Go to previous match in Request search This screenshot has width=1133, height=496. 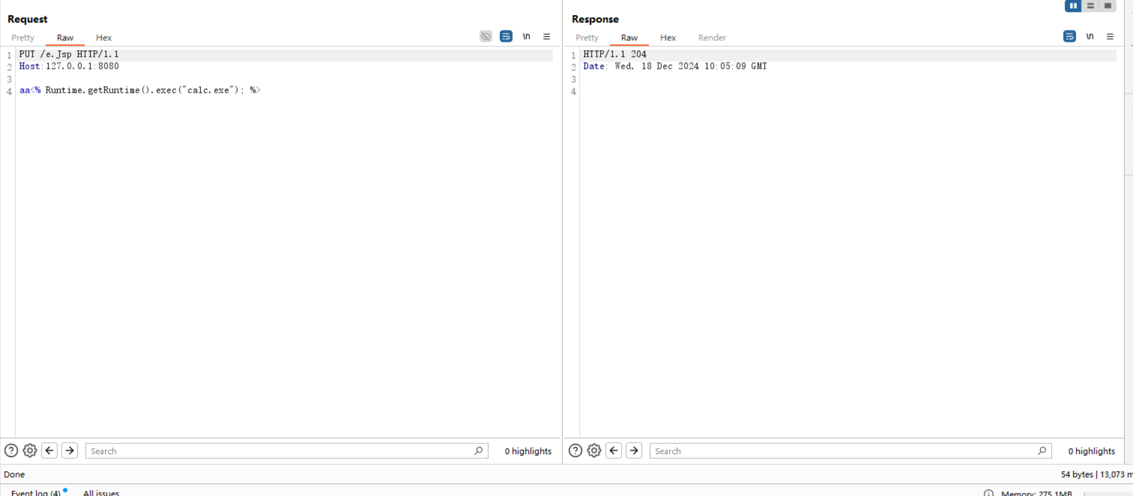pos(50,450)
